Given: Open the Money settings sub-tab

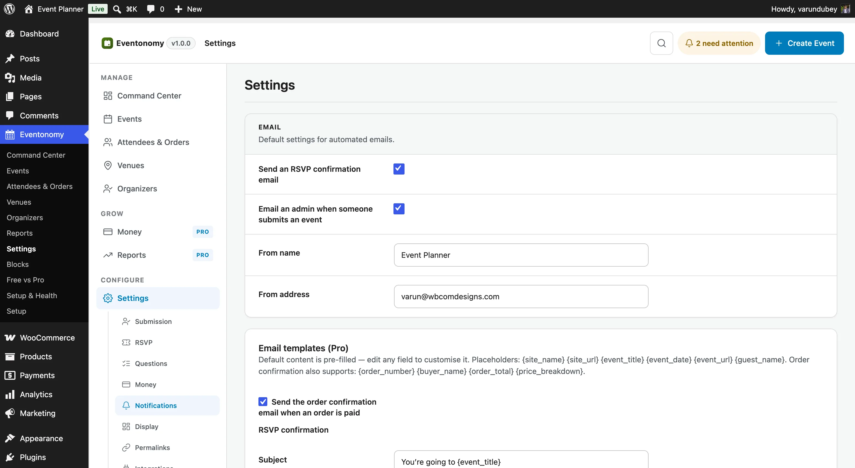Looking at the screenshot, I should point(167,384).
